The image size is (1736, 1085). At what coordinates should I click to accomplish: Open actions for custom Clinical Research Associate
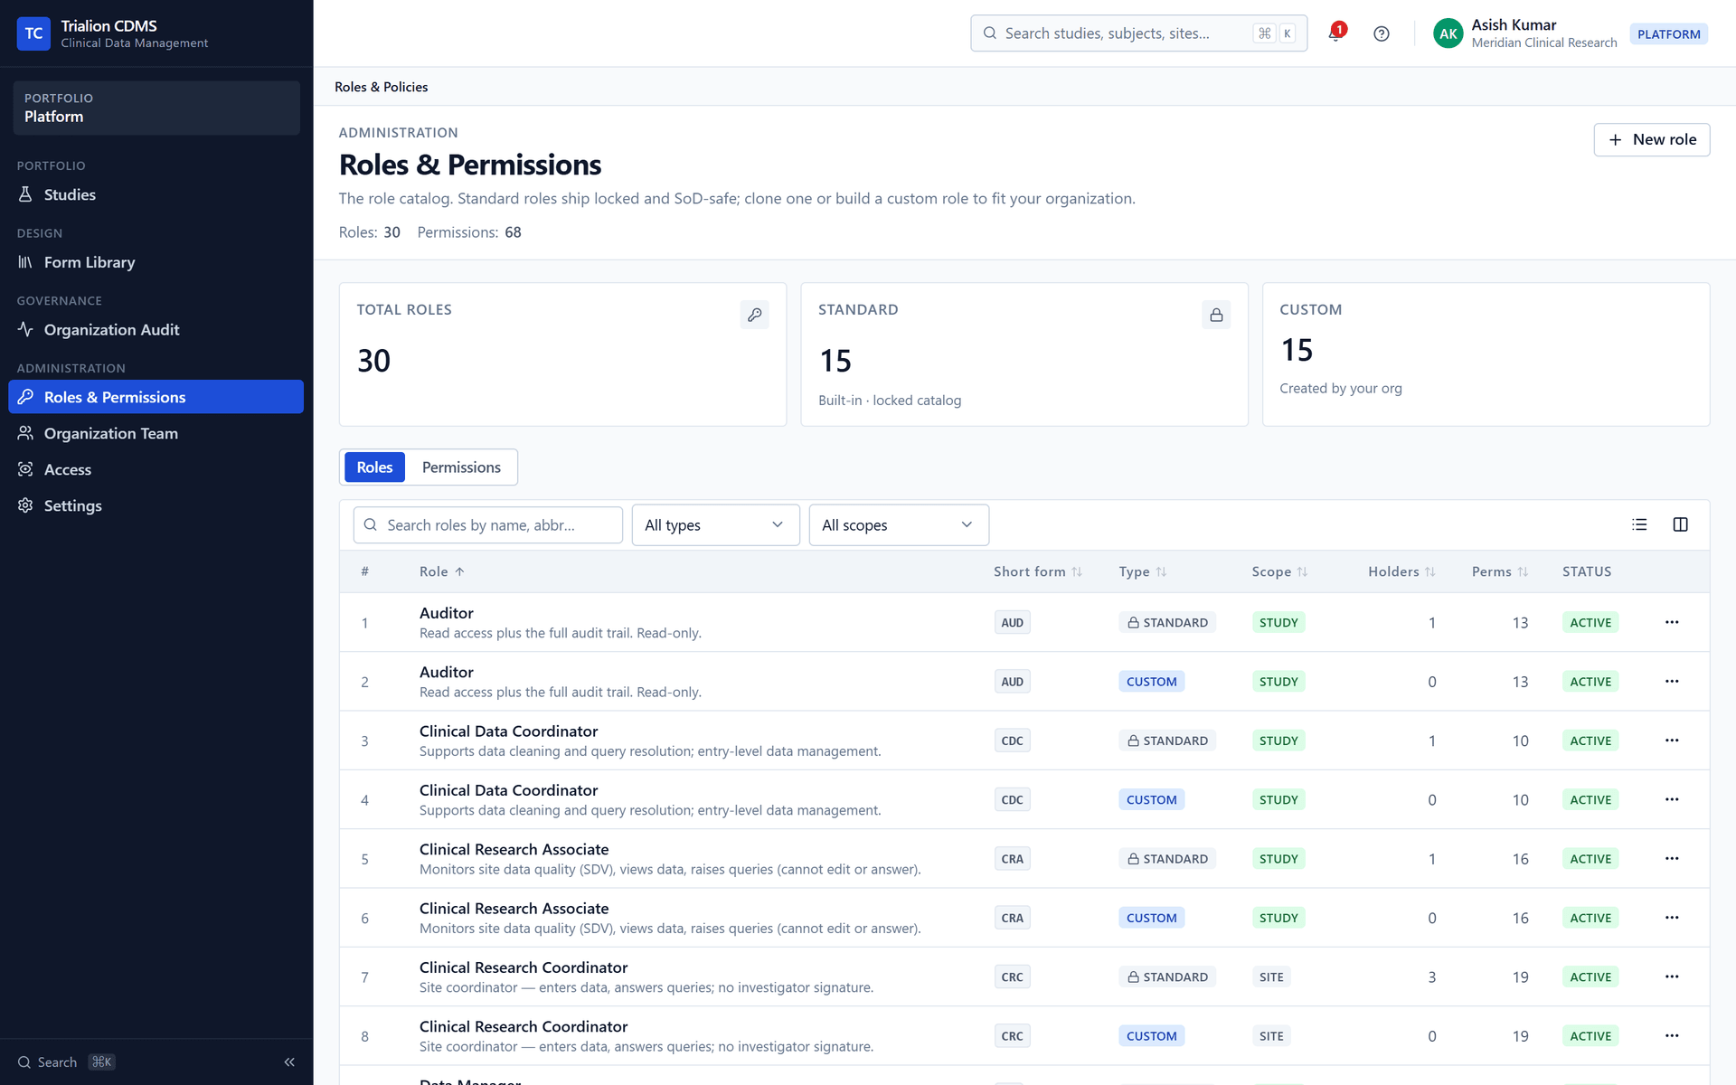pos(1672,918)
